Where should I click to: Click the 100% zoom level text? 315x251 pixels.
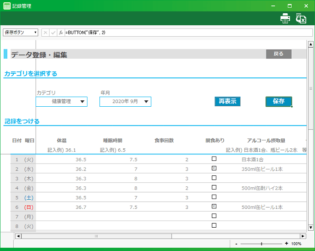tap(296, 244)
